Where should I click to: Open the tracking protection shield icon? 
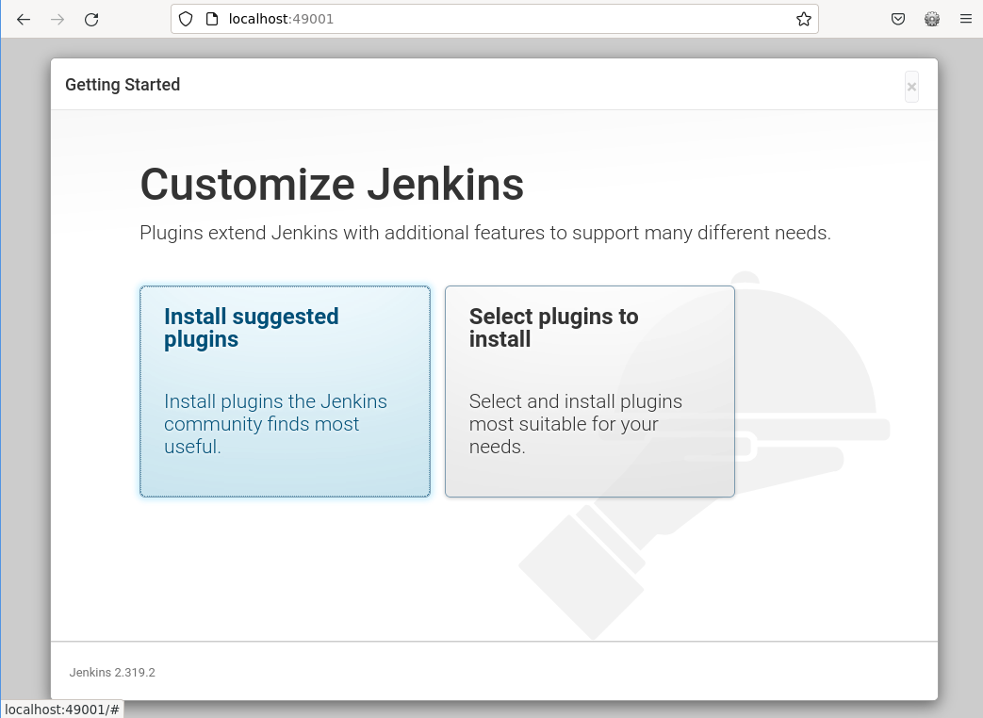[186, 19]
